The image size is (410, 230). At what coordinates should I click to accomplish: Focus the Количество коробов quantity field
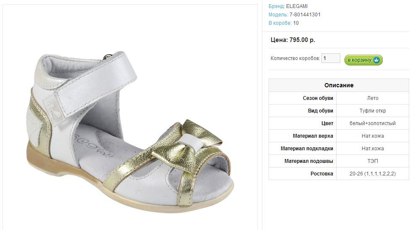pos(331,58)
